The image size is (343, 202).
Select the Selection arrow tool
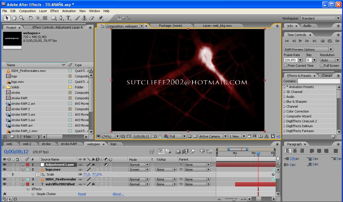pyautogui.click(x=7, y=18)
